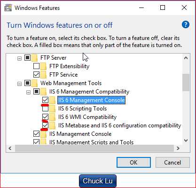Click the FTP Extensibility folder icon
The height and width of the screenshot is (188, 196).
[x=43, y=66]
